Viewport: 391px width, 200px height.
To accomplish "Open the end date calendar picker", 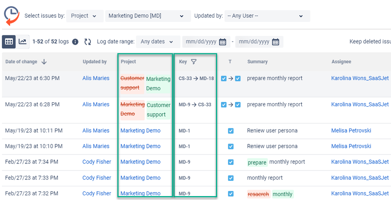I will (276, 42).
